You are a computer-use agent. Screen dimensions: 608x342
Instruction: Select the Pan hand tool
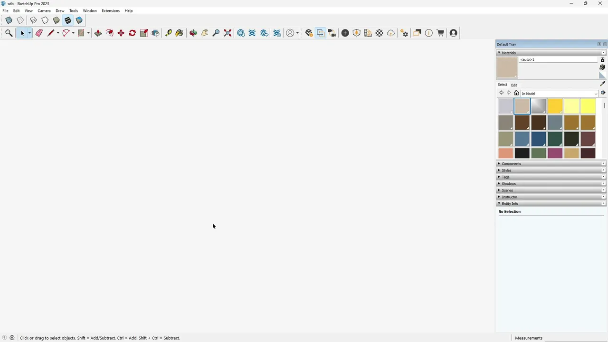[x=204, y=33]
